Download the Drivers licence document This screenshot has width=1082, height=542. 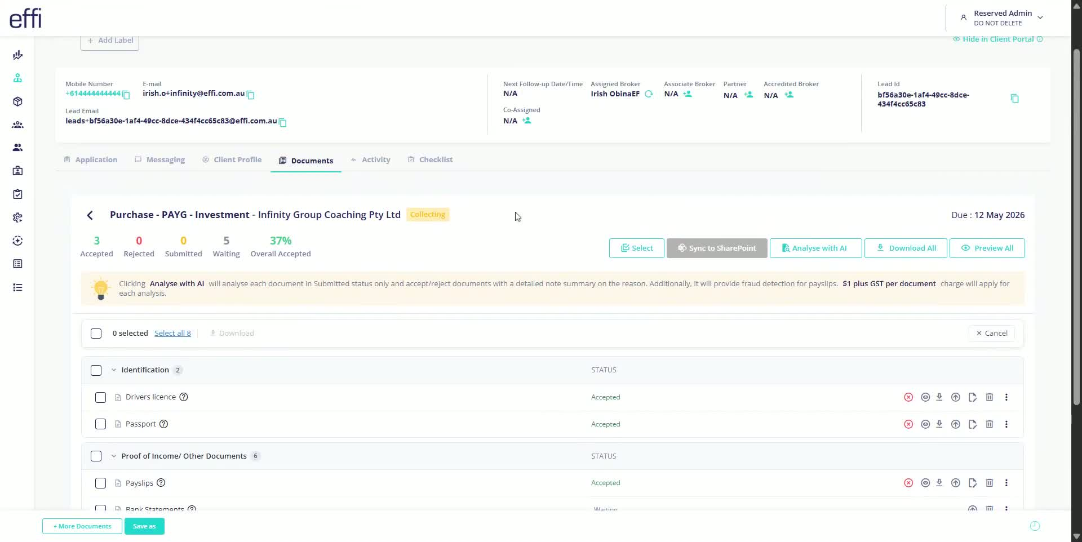pos(939,397)
